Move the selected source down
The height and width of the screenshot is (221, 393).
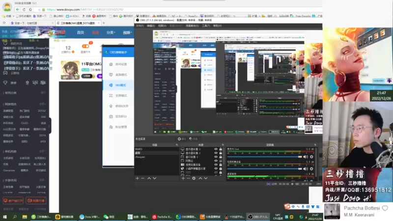(x=205, y=178)
